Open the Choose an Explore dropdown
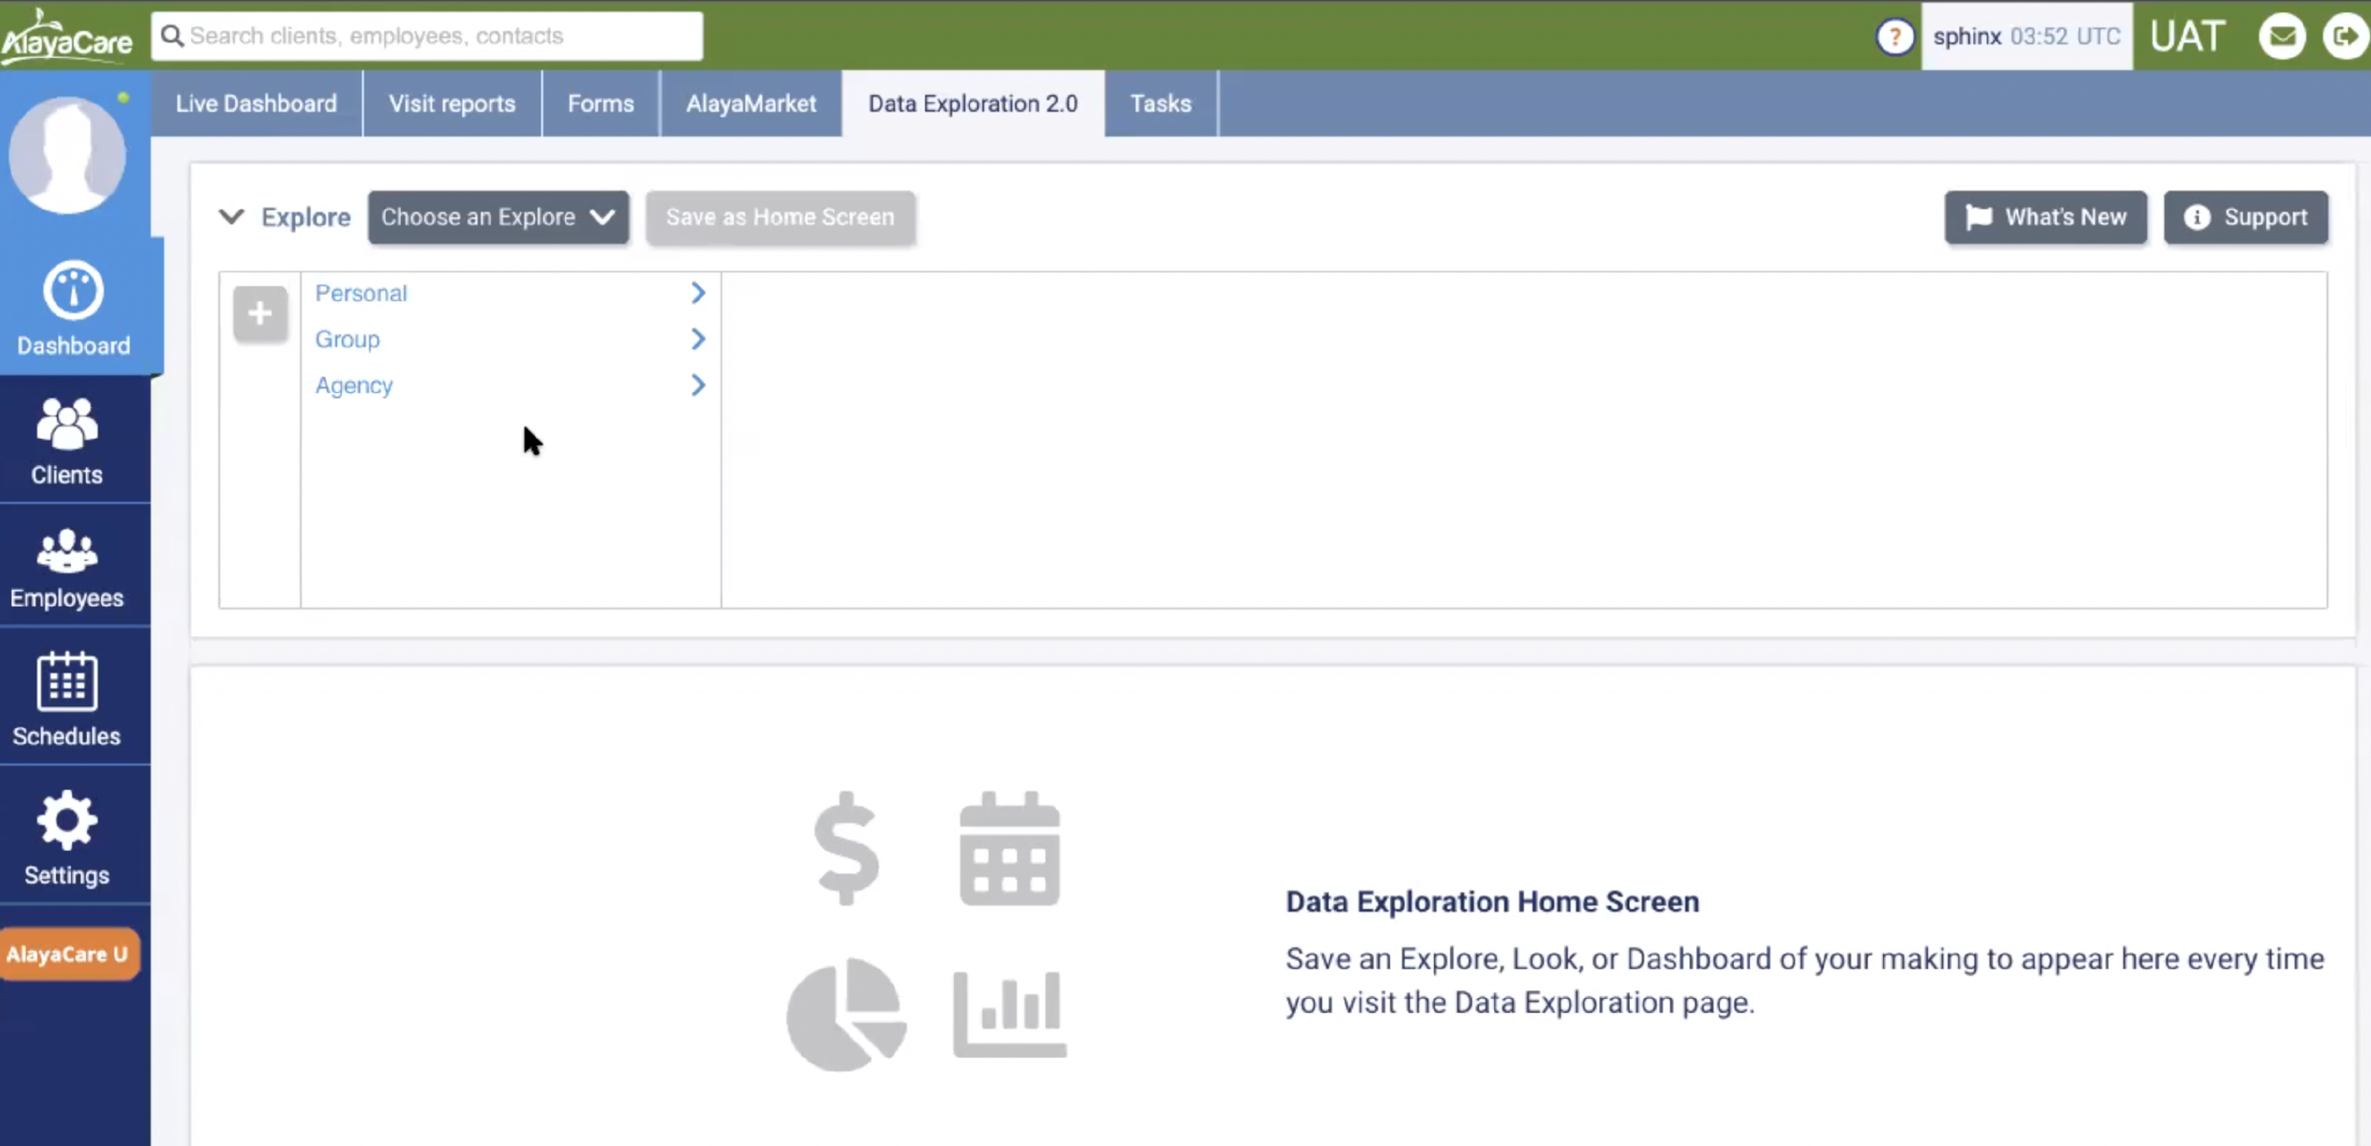2371x1146 pixels. 498,217
